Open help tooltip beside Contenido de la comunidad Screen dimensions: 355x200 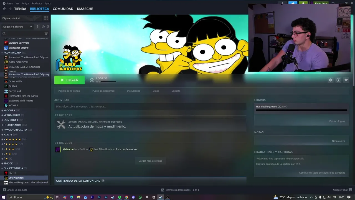(x=103, y=181)
